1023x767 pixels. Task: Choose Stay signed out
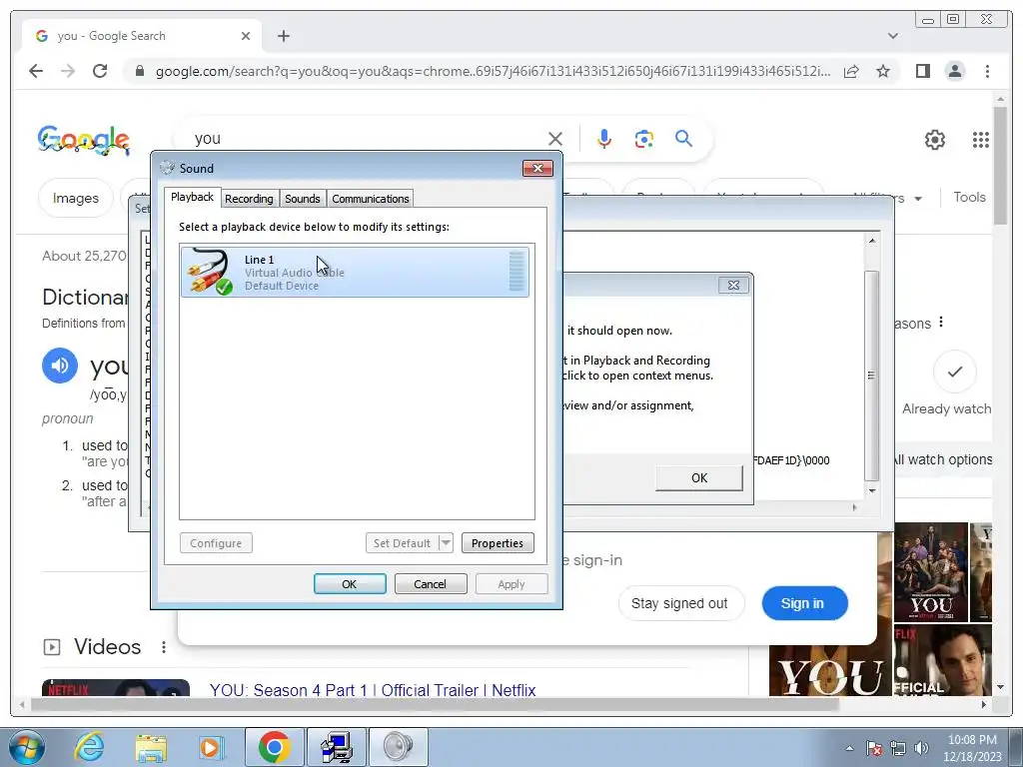[679, 603]
